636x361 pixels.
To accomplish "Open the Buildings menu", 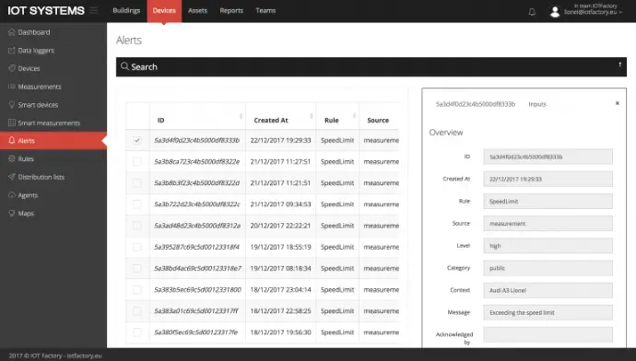I will 126,10.
